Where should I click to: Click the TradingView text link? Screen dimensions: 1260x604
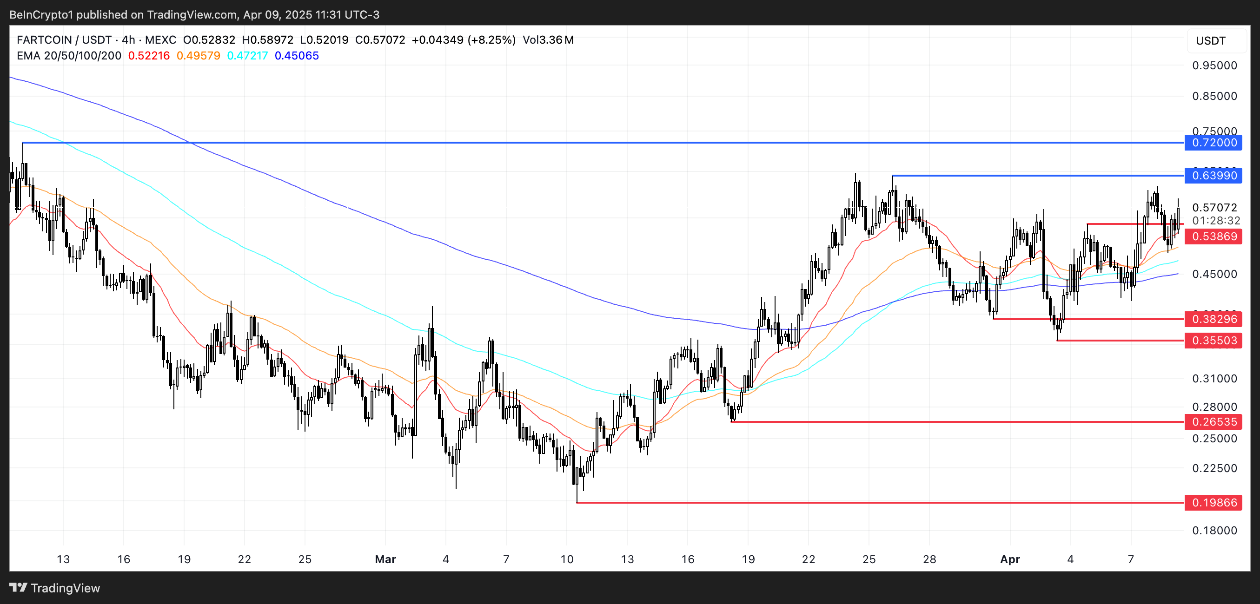[65, 588]
